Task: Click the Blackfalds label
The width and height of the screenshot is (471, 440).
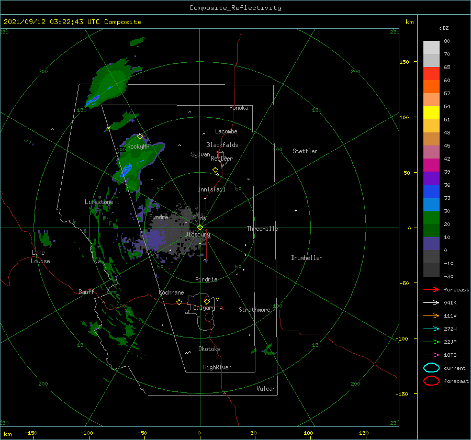Action: click(222, 145)
